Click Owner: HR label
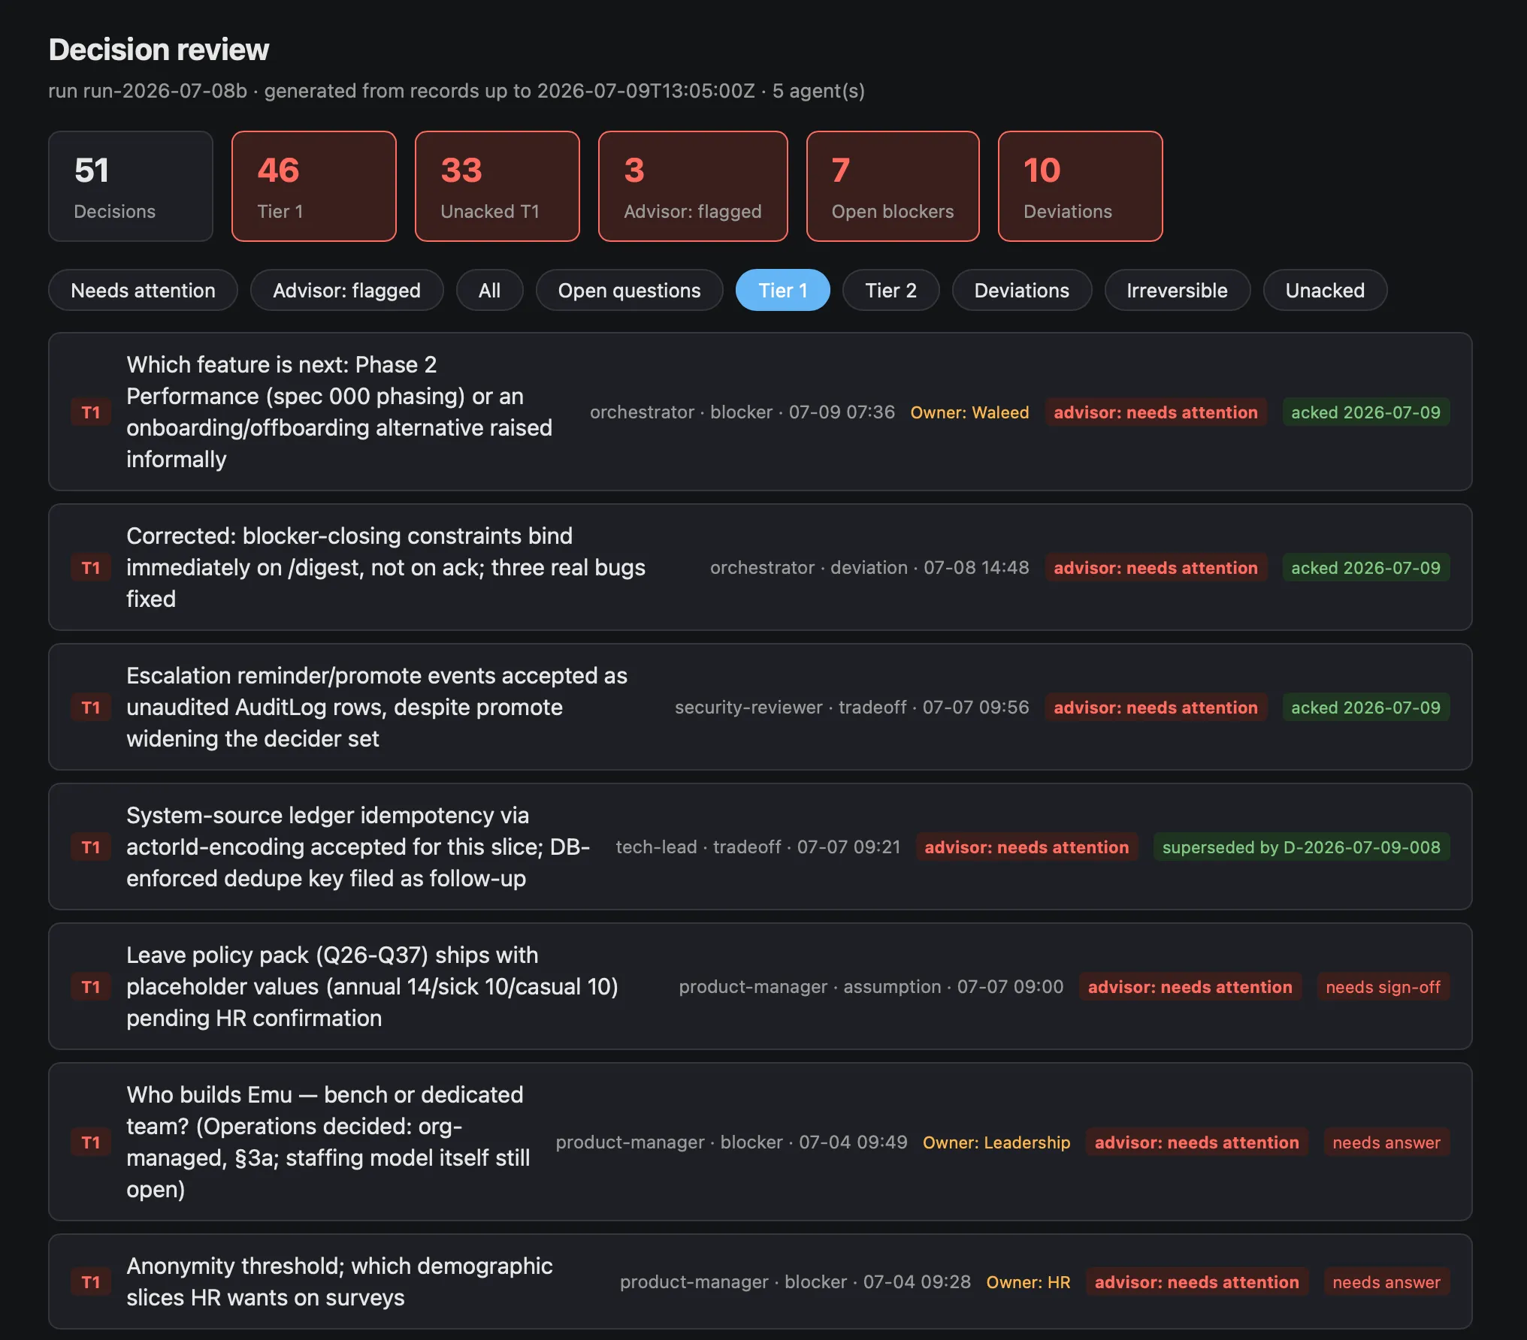 [x=1028, y=1282]
